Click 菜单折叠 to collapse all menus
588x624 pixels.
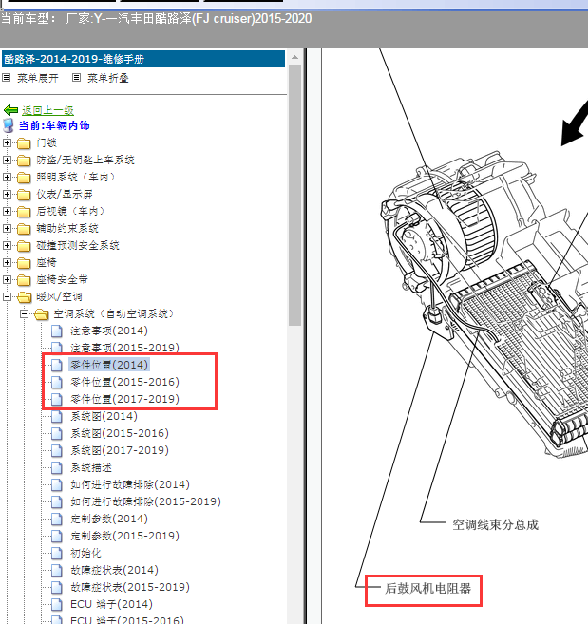[x=108, y=78]
